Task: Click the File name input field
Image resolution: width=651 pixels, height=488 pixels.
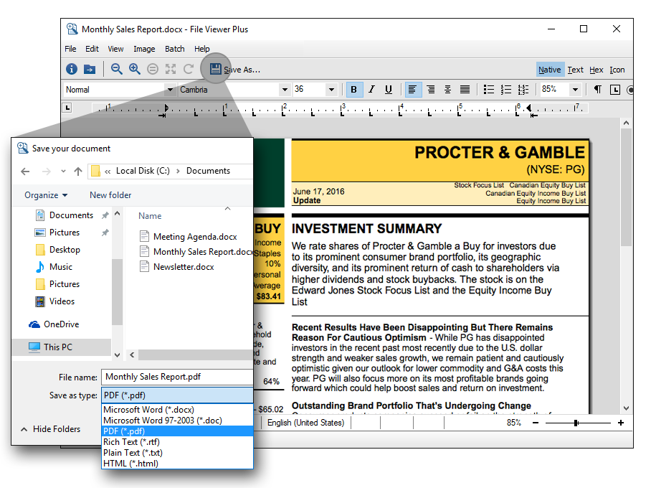Action: (177, 377)
